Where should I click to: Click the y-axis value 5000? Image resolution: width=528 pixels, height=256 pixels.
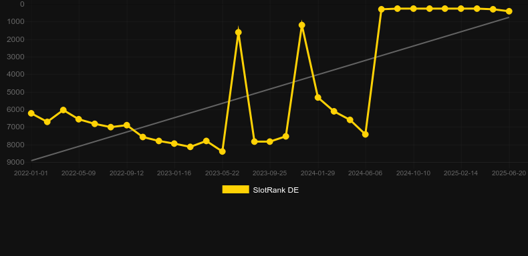coord(16,92)
